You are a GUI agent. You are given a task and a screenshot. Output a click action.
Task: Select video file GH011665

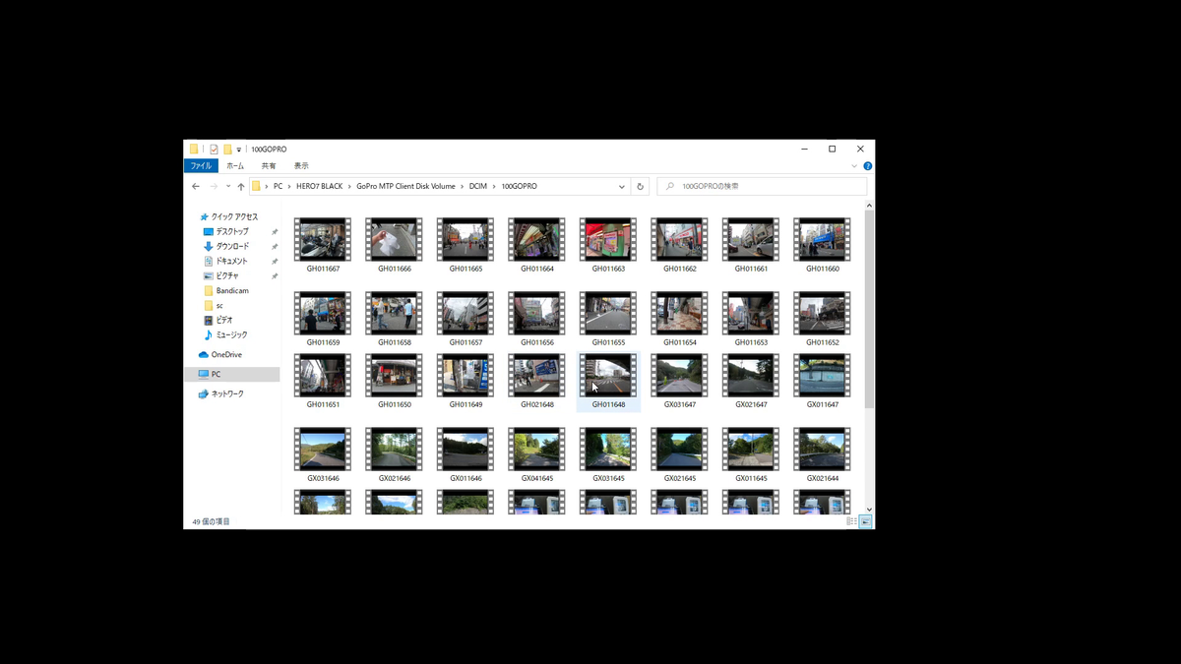[x=466, y=246]
